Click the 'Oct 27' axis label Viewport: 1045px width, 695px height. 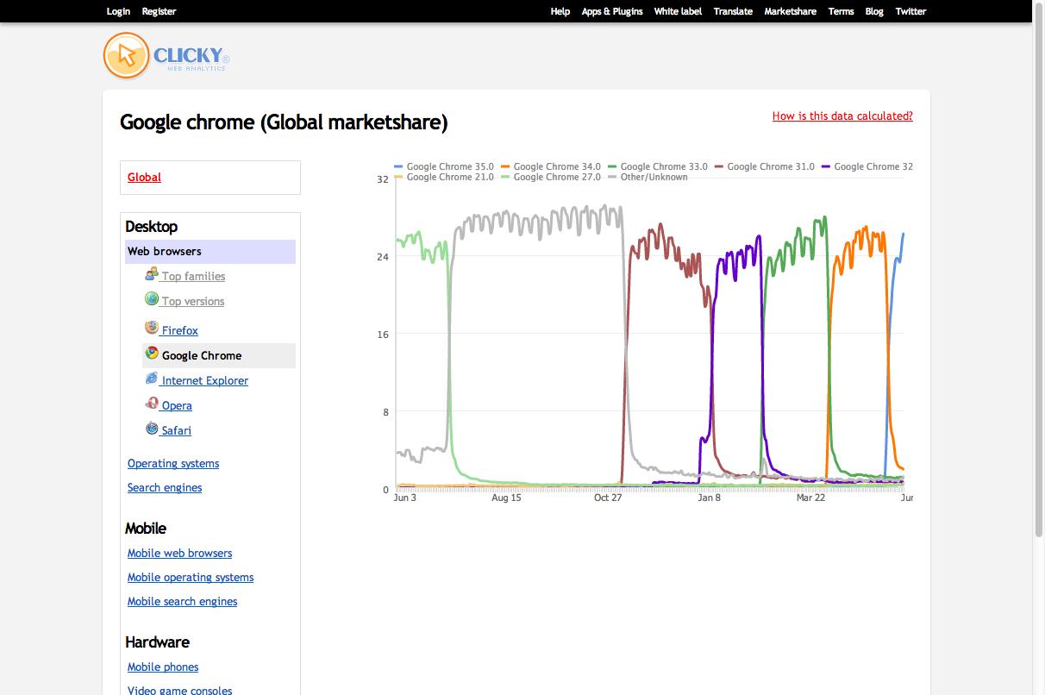608,498
